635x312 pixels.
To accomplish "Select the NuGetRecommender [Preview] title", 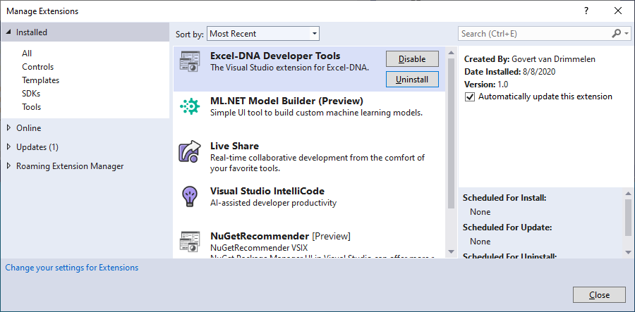I will [280, 236].
